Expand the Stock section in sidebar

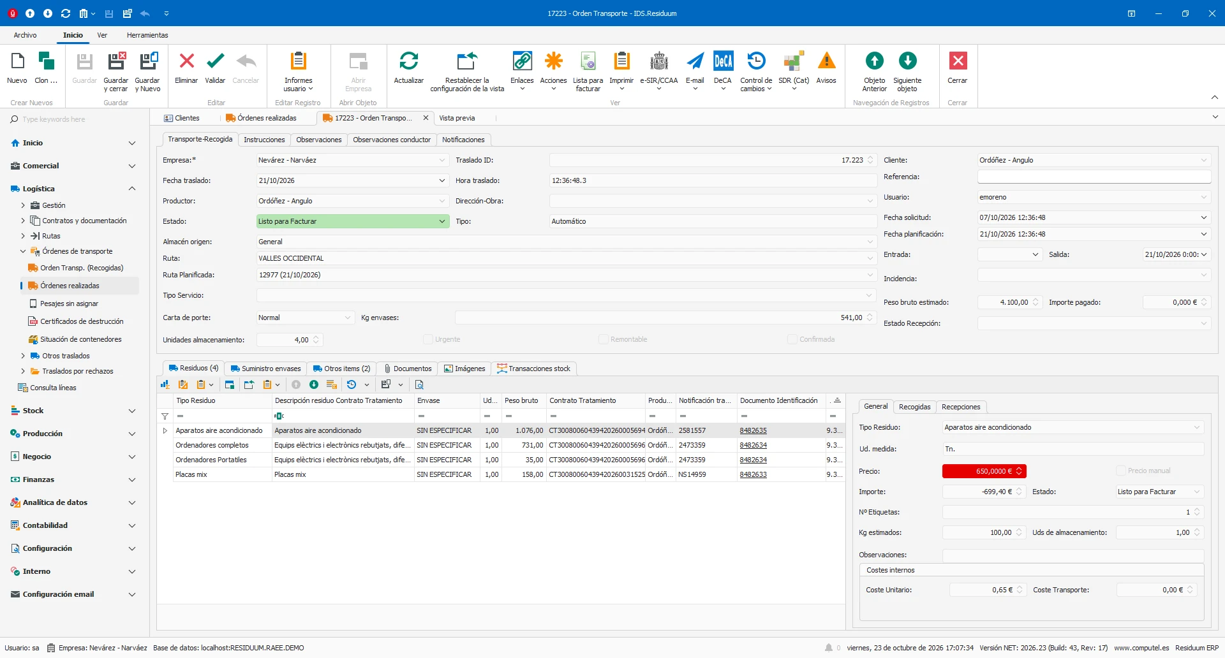73,411
